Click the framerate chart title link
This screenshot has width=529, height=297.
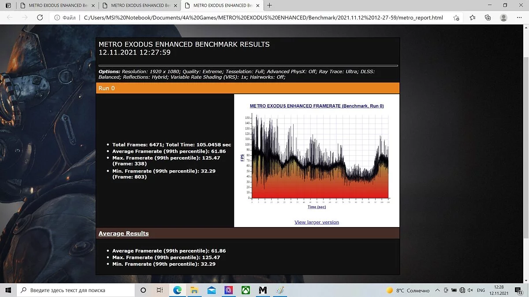(x=317, y=106)
